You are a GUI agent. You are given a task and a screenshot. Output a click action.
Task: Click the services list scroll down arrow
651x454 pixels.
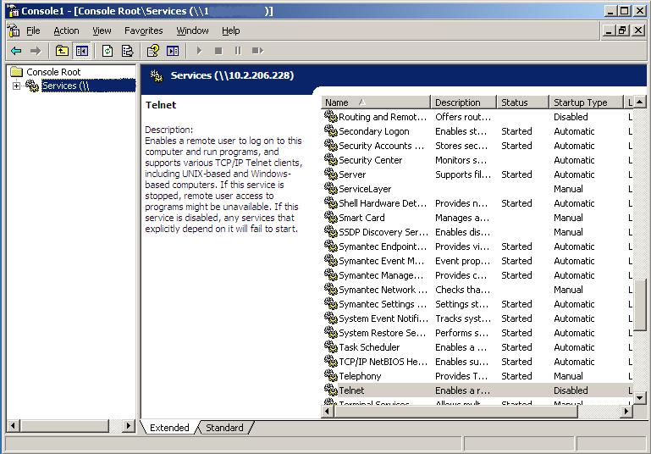point(640,397)
